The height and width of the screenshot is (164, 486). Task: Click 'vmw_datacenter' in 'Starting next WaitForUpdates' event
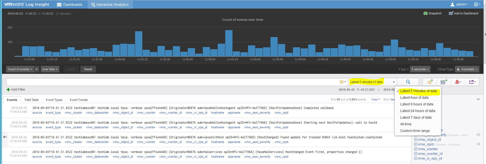(97, 127)
